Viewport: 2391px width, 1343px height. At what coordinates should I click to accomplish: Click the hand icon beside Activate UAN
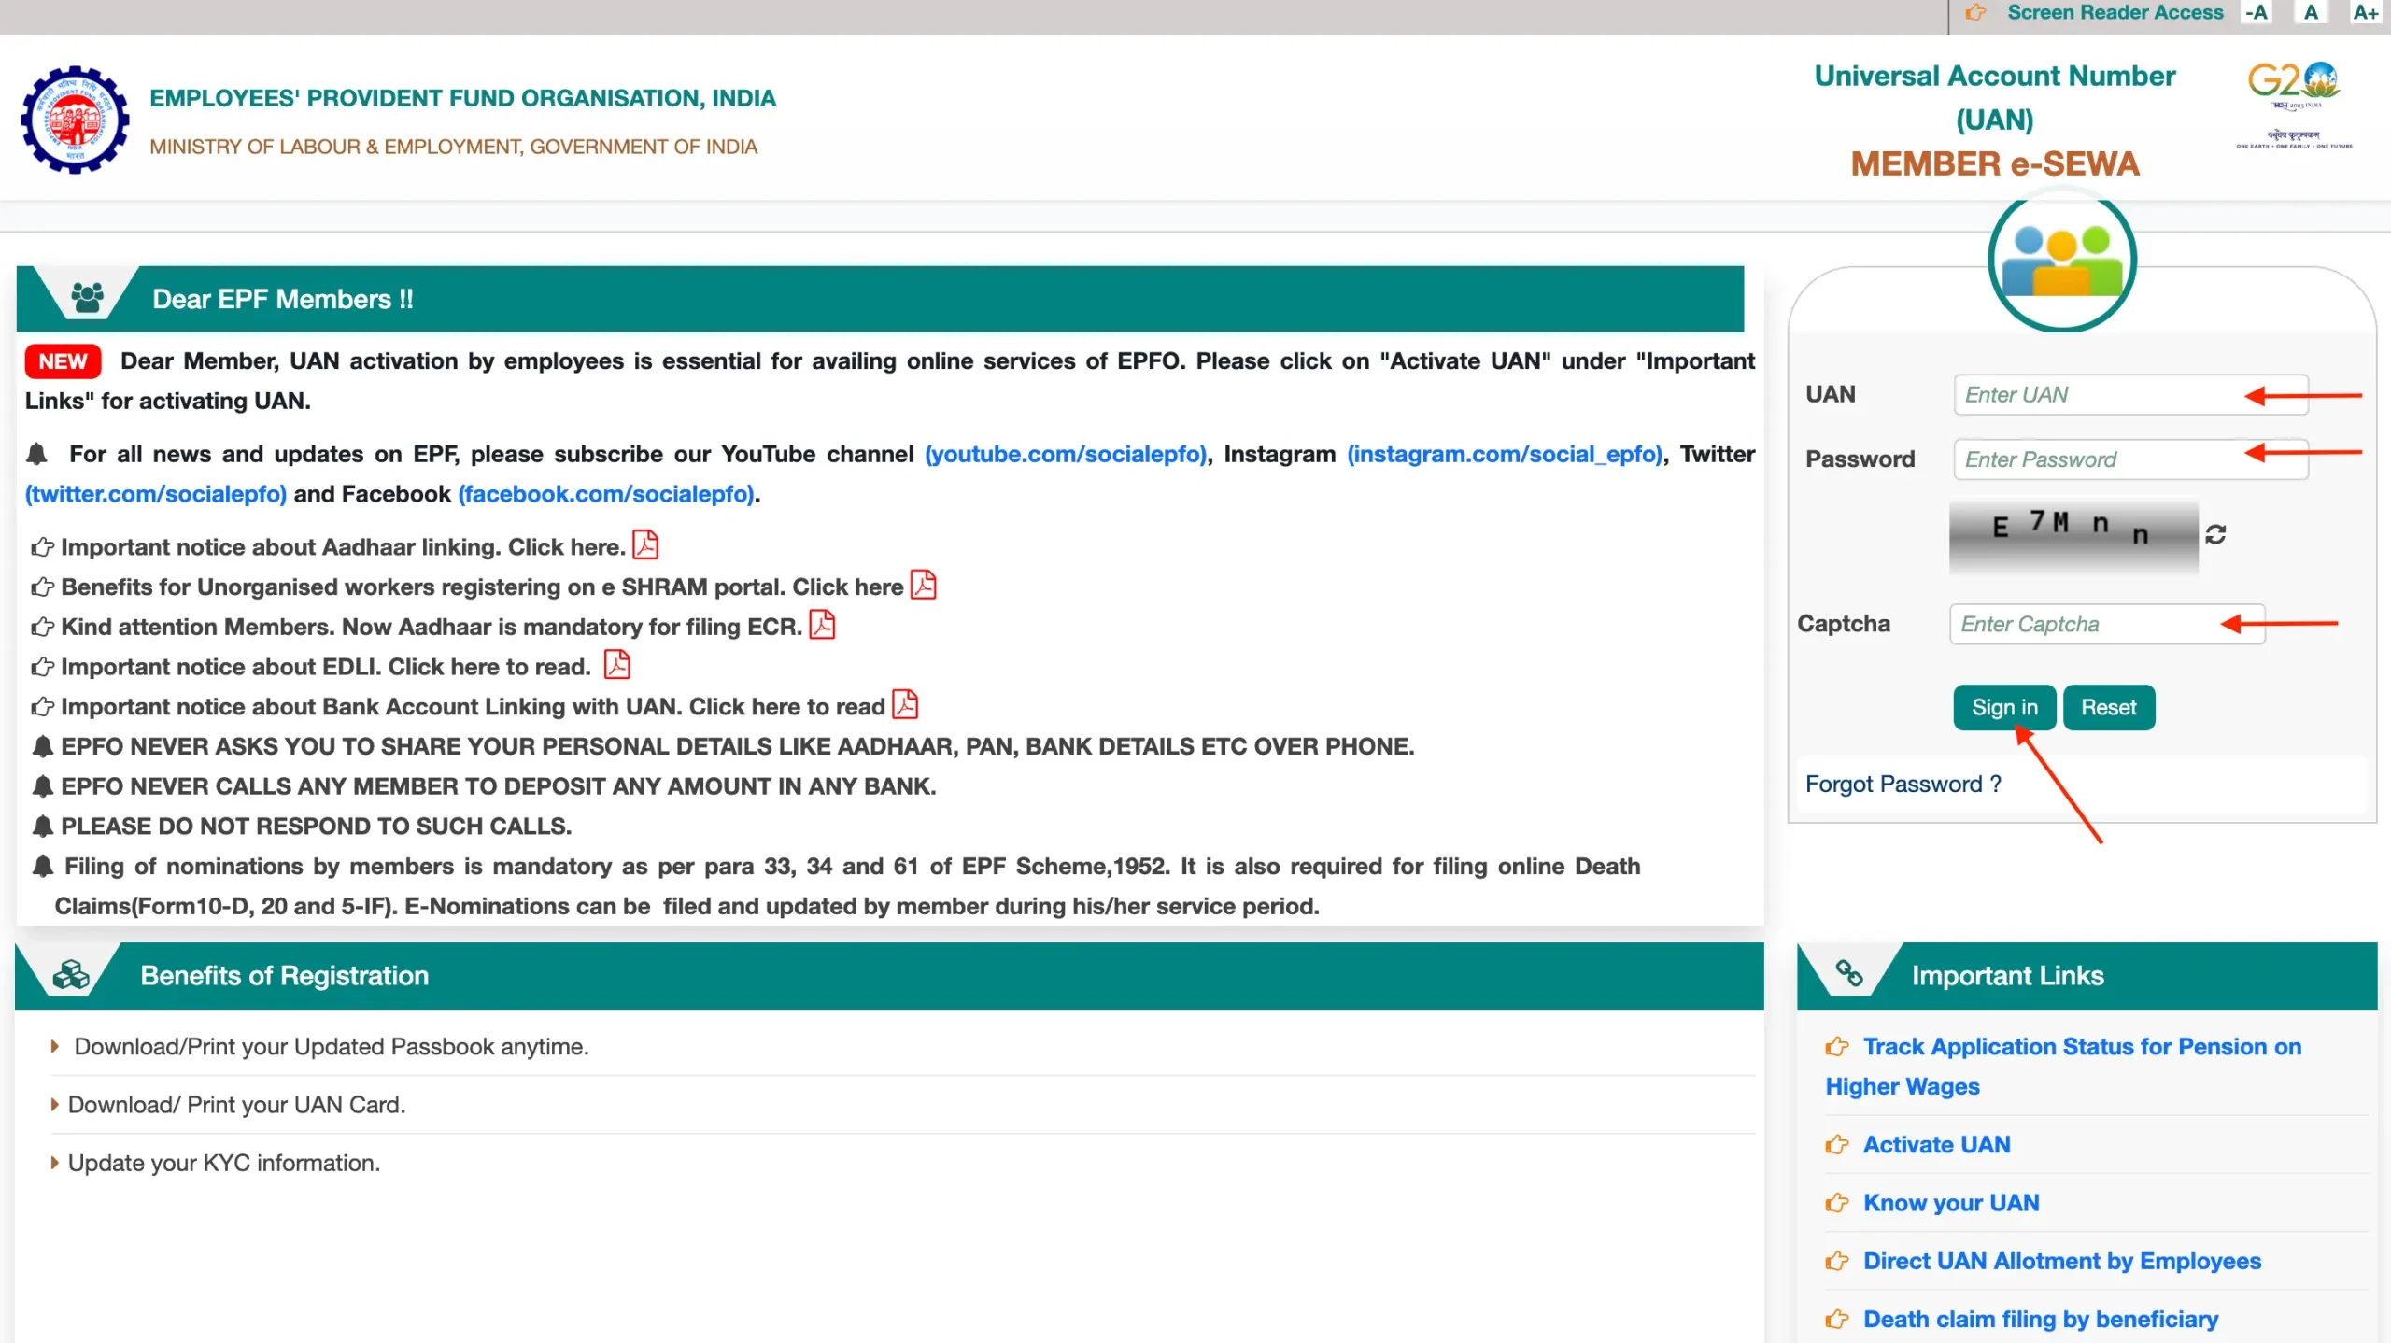1837,1145
